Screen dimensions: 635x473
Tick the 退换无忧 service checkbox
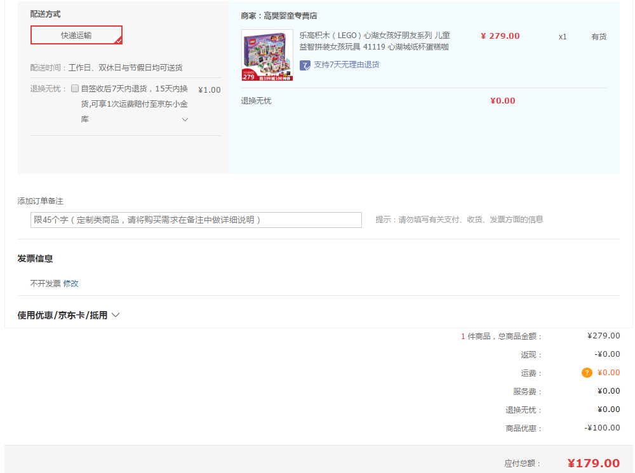tap(74, 88)
